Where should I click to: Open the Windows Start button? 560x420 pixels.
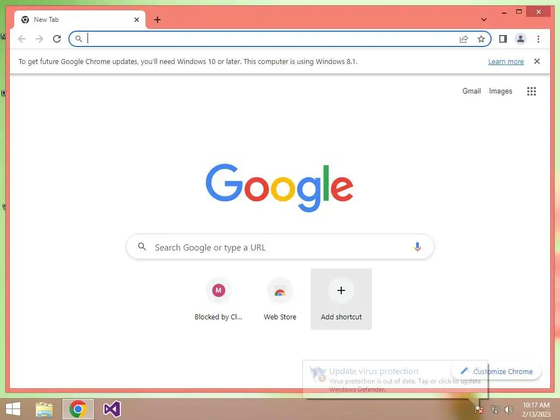[13, 409]
